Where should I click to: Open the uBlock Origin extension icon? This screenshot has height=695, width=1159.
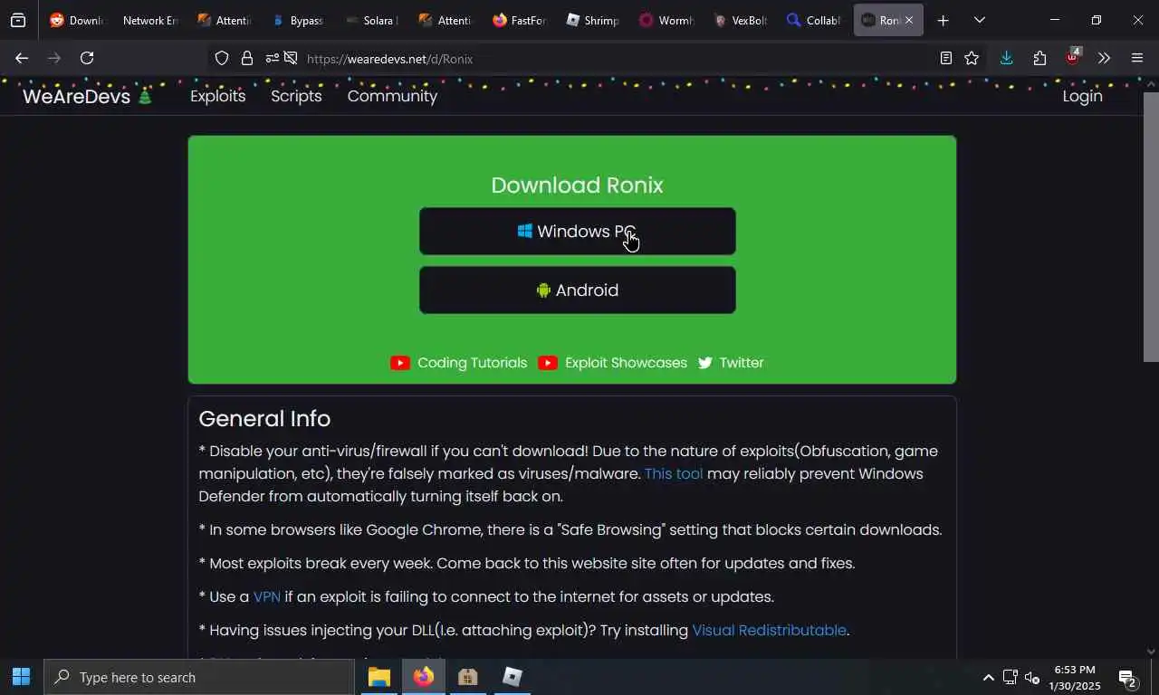click(1073, 56)
